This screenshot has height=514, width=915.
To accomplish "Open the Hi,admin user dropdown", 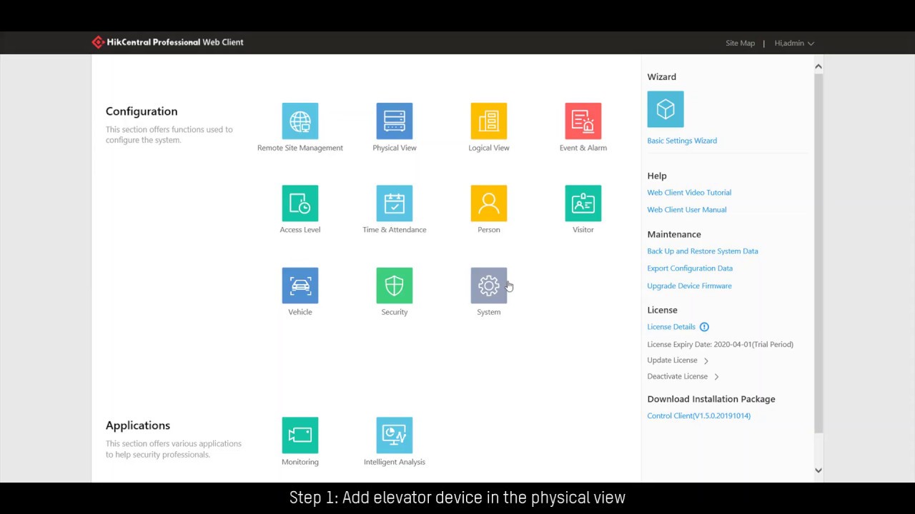I will (x=794, y=44).
